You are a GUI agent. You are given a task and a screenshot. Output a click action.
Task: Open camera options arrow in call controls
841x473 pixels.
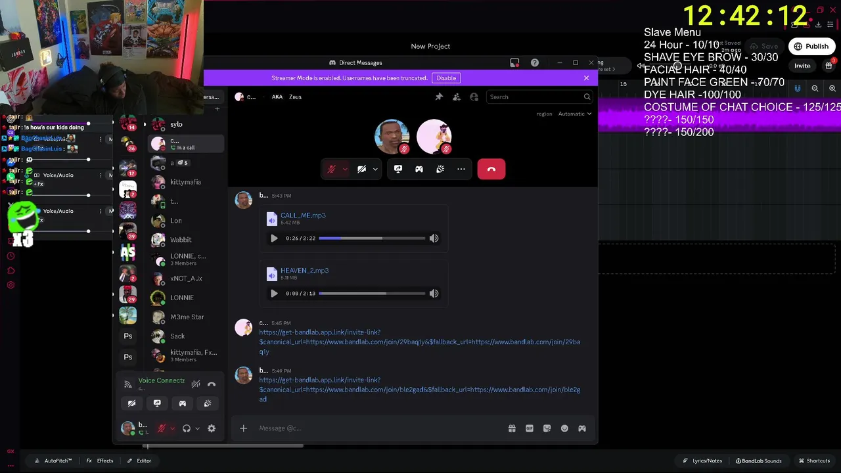click(375, 169)
